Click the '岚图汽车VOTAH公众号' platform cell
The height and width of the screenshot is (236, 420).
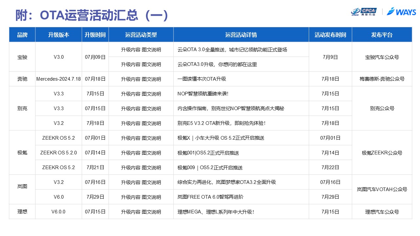tap(382, 189)
